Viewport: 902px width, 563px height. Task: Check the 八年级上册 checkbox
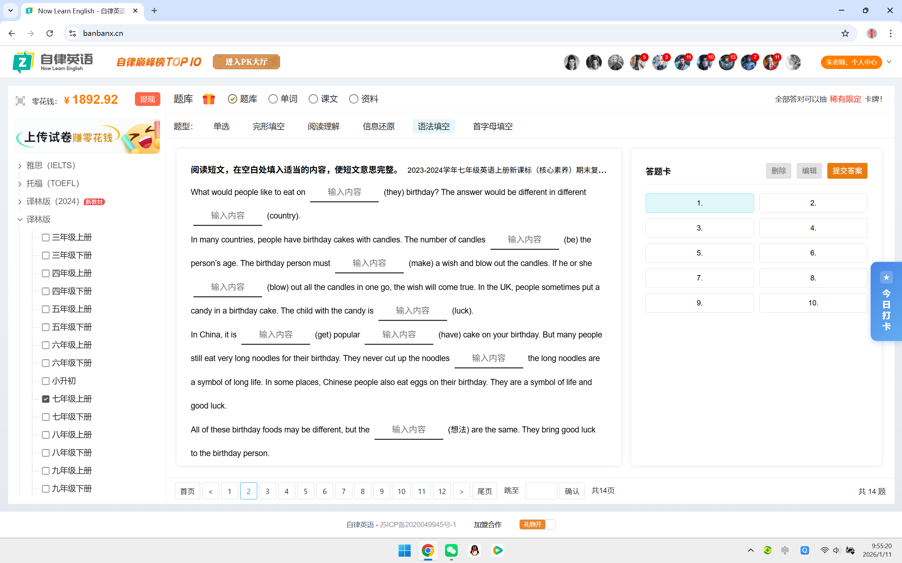(46, 435)
